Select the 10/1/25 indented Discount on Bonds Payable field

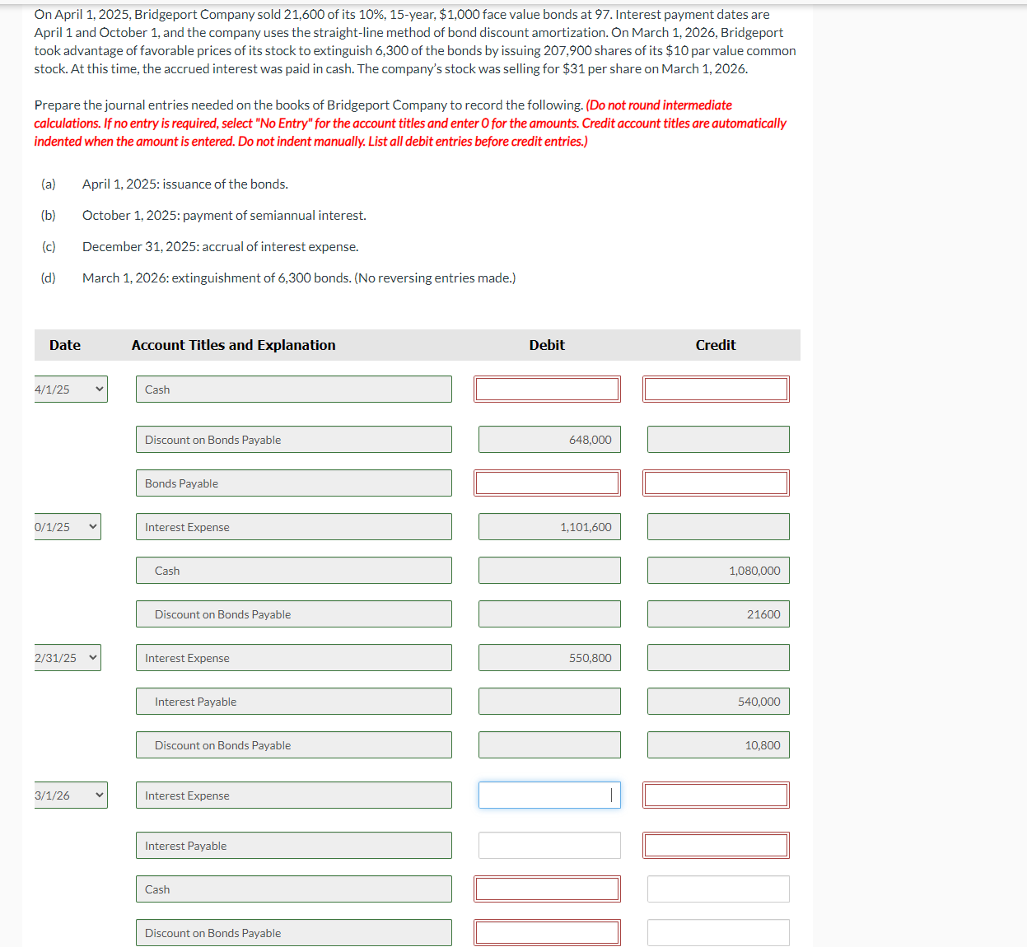click(294, 614)
